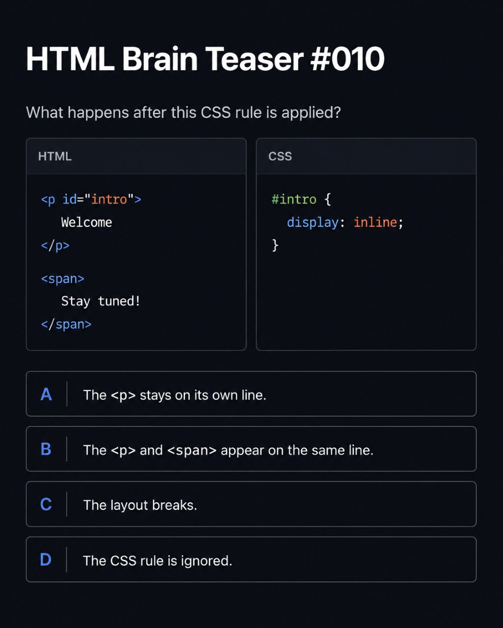Click the CSS panel header
The width and height of the screenshot is (503, 628).
[366, 156]
